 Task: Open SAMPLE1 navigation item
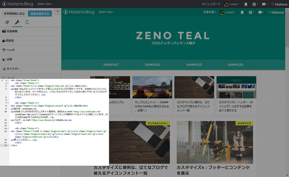[111, 65]
